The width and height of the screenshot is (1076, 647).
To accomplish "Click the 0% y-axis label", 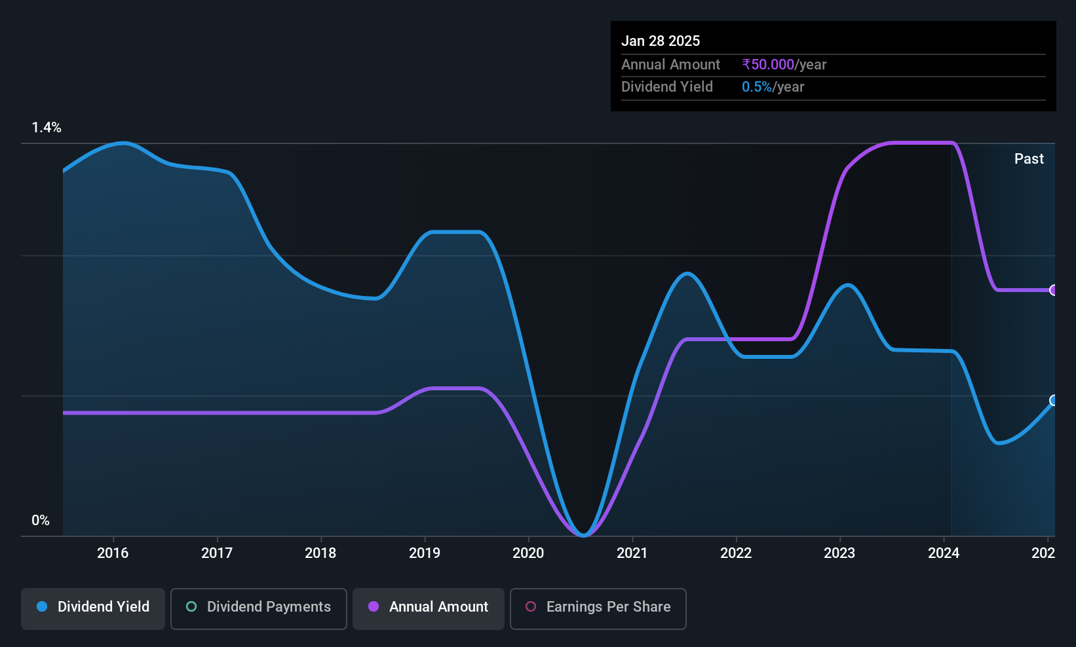I will 41,521.
